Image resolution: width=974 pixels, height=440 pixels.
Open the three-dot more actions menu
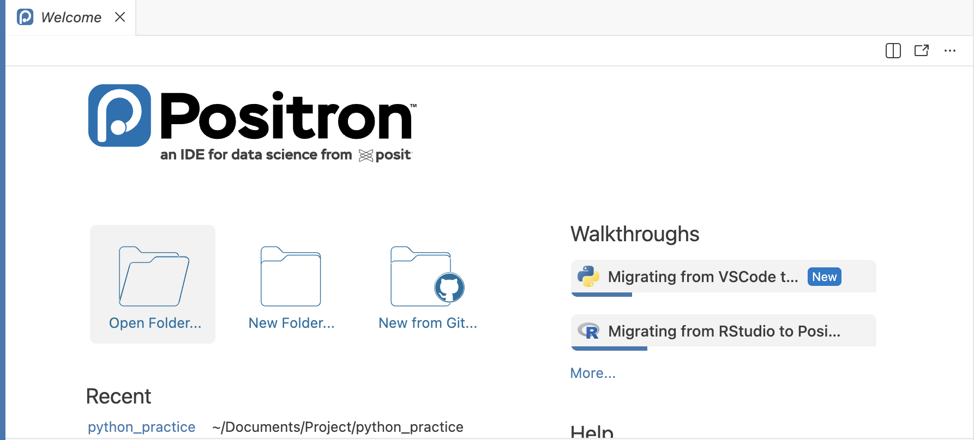click(949, 51)
